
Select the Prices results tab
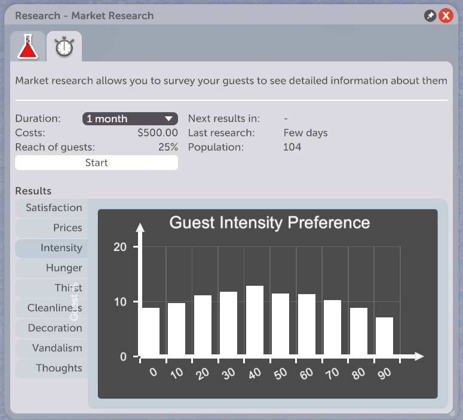coord(51,228)
